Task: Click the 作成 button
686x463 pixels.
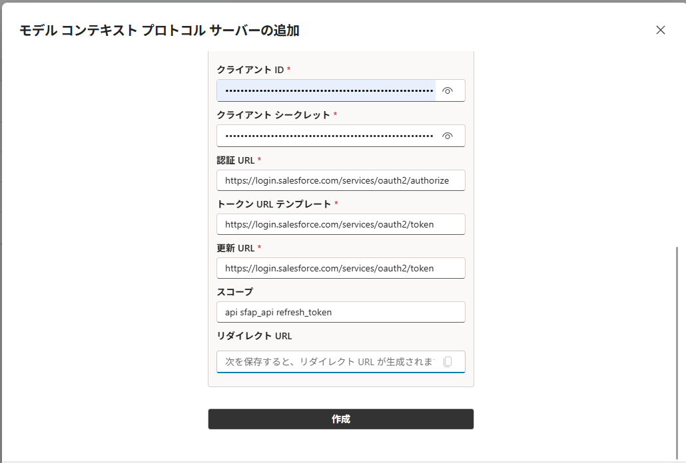Action: (x=341, y=419)
